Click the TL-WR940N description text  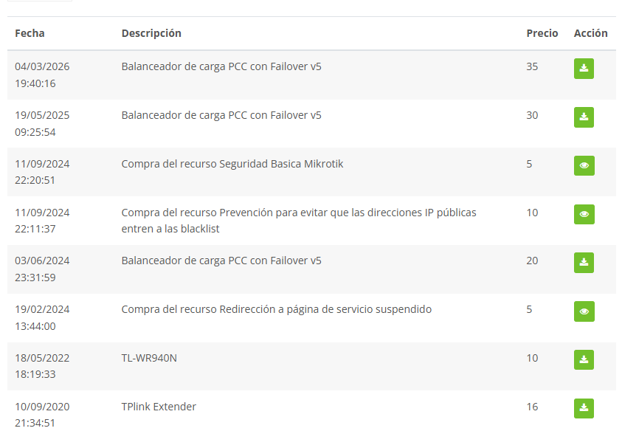[x=149, y=358]
